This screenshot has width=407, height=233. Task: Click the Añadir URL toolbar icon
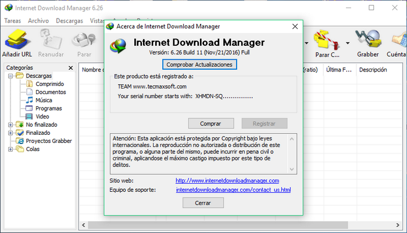17,40
